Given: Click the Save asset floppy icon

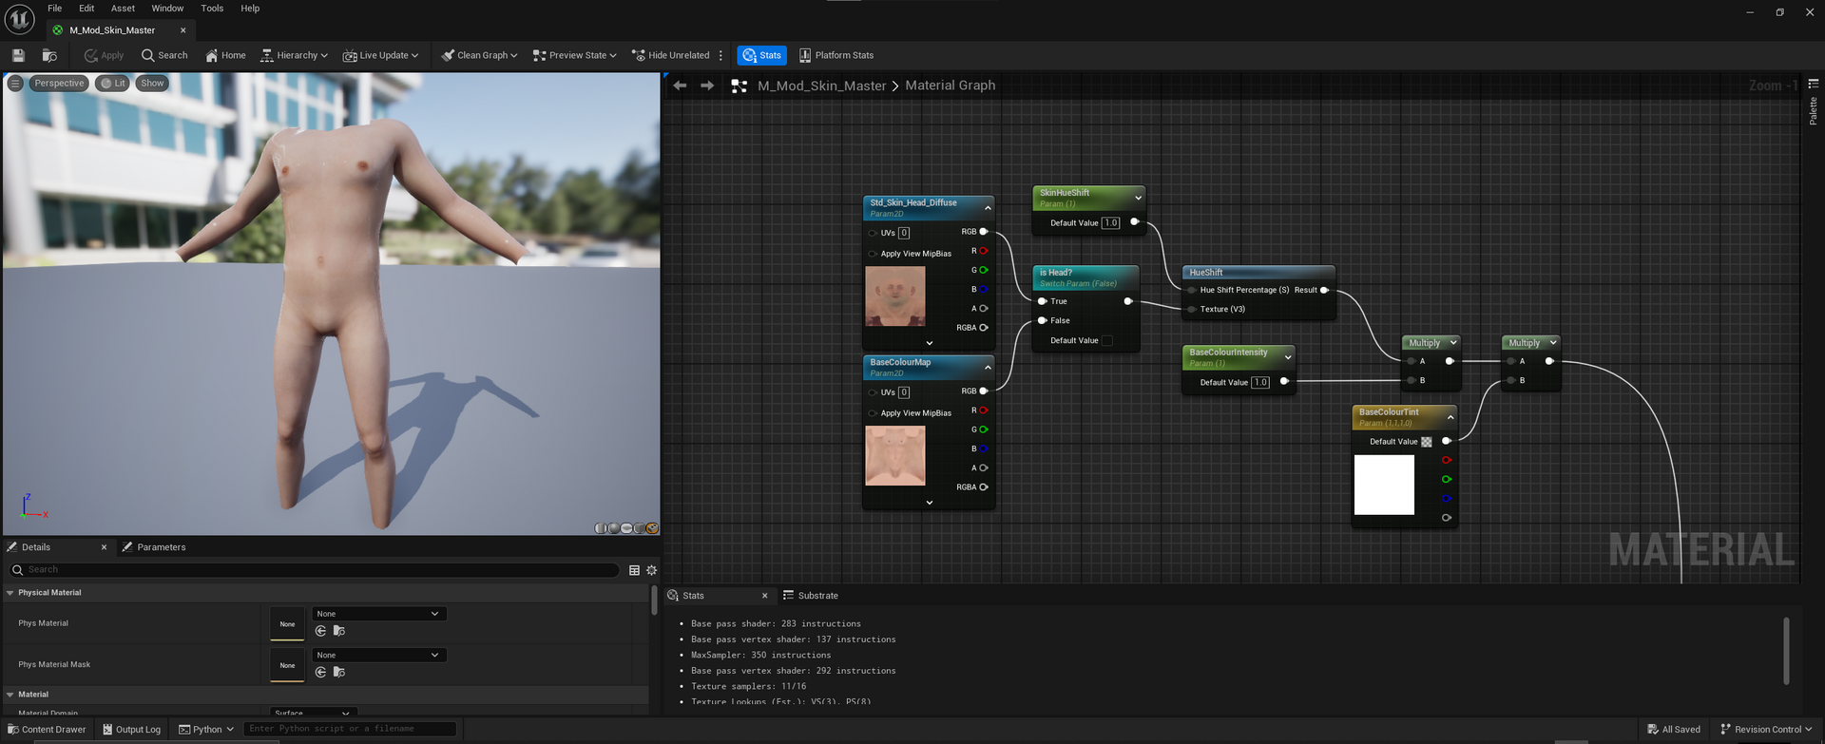Looking at the screenshot, I should (x=18, y=55).
